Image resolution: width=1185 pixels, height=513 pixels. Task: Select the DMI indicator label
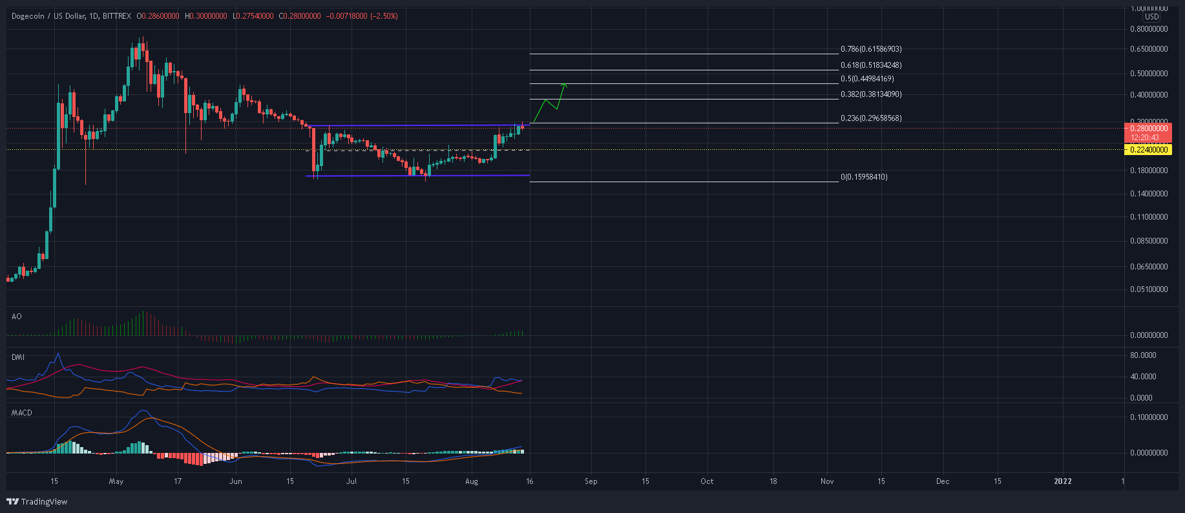coord(18,357)
